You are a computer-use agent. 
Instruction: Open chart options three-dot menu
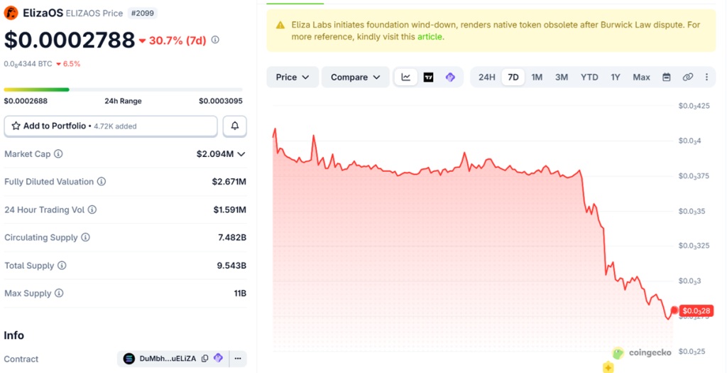[x=706, y=77]
